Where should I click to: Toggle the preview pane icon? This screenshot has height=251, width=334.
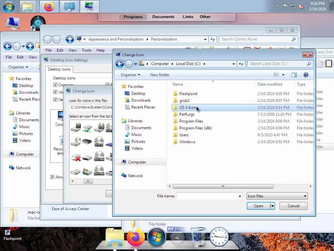[294, 75]
